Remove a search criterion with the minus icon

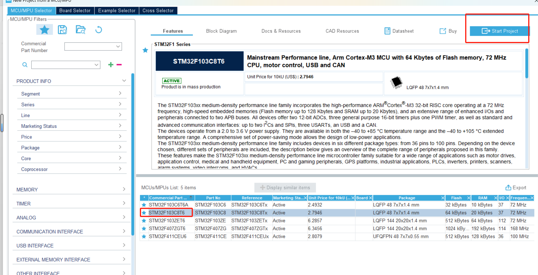(x=119, y=65)
